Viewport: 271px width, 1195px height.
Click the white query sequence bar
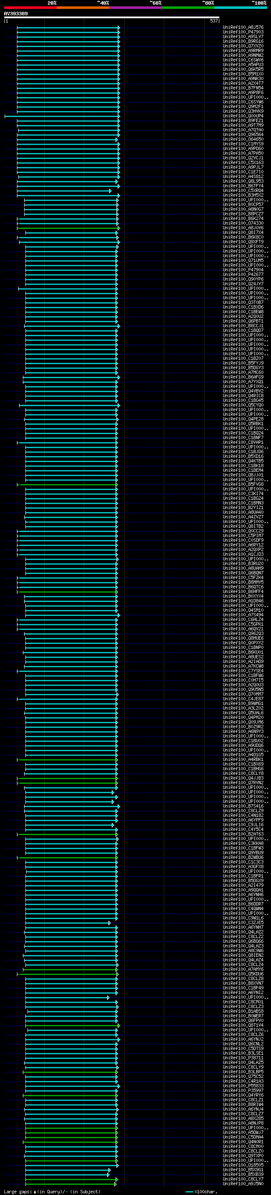coord(111,18)
